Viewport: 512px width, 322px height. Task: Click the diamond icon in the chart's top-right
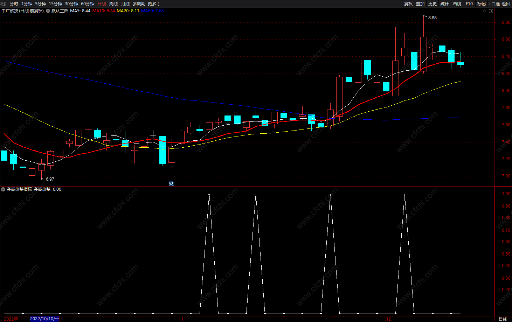click(x=485, y=11)
